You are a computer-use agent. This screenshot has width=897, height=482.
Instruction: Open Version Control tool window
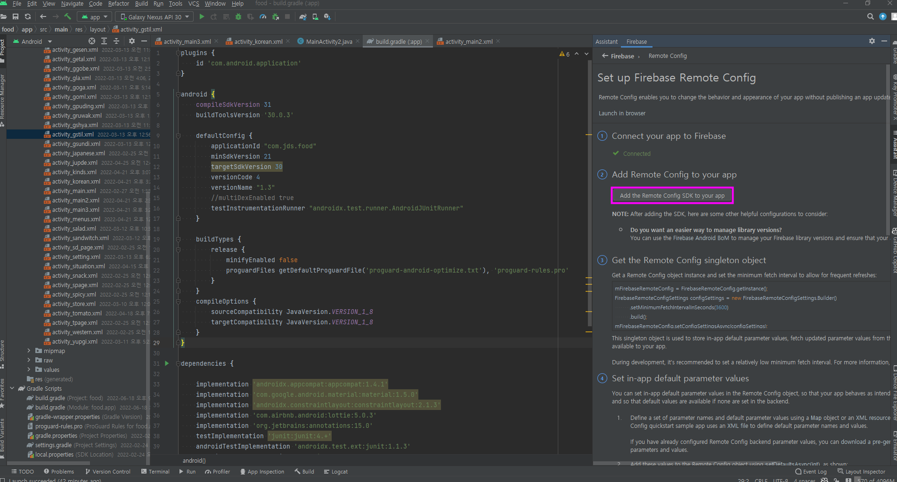click(108, 472)
